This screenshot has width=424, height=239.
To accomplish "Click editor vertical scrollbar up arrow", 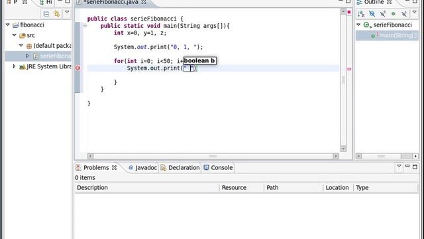I will 343,12.
